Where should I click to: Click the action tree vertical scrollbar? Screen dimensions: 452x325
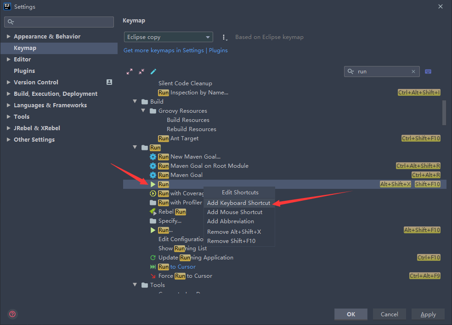pos(444,113)
